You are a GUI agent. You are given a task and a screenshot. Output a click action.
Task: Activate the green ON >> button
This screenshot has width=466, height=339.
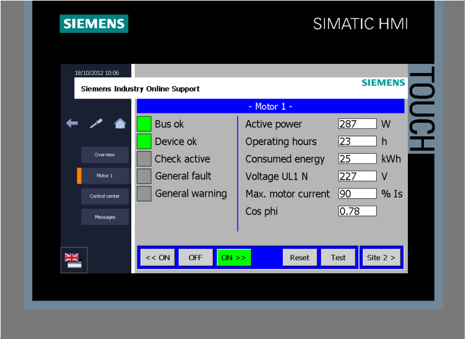pyautogui.click(x=234, y=257)
